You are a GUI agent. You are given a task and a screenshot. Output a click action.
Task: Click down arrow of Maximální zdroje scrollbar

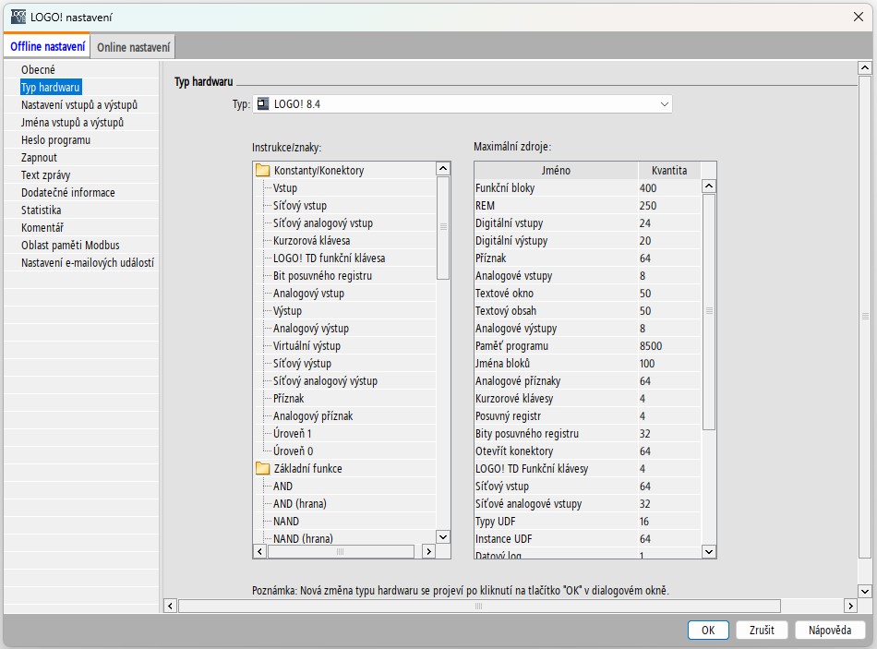coord(709,552)
